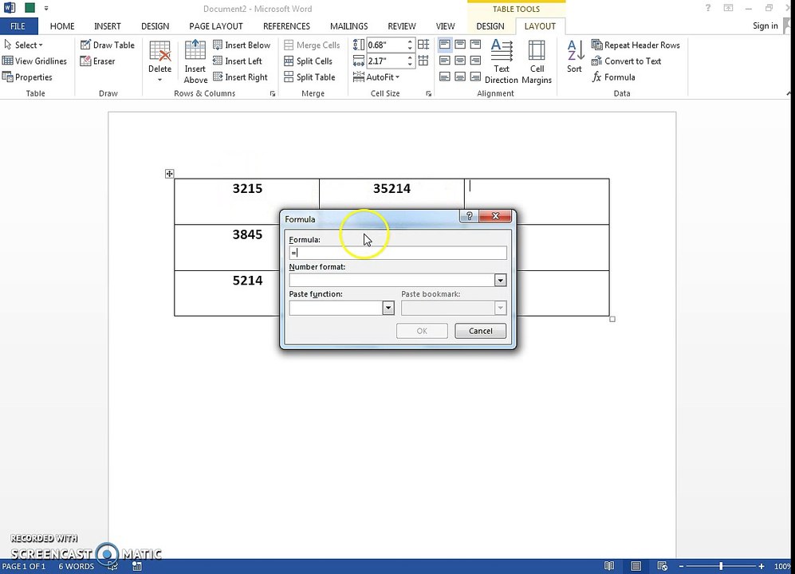This screenshot has height=574, width=795.
Task: Open the Select dropdown in Table group
Action: (x=23, y=45)
